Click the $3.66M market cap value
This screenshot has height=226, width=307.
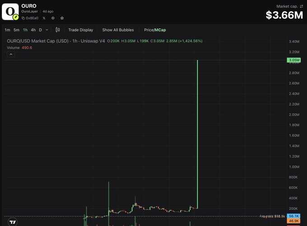[284, 15]
